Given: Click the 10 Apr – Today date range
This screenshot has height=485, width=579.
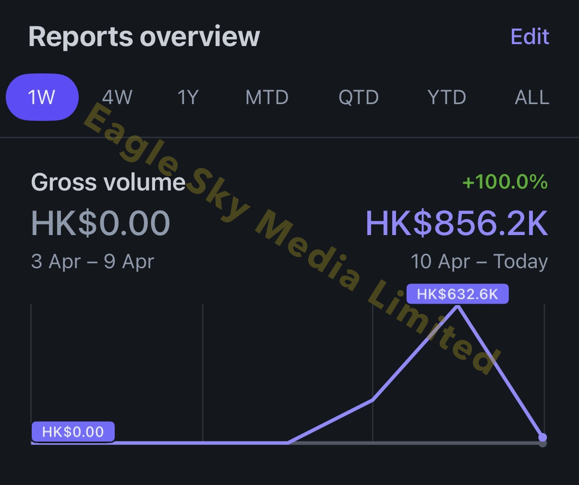Looking at the screenshot, I should (479, 262).
